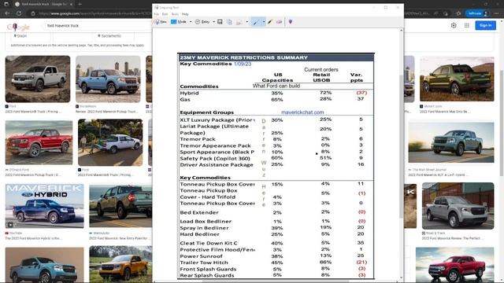
Task: Open the File menu in Snipping Tool
Action: [156, 14]
